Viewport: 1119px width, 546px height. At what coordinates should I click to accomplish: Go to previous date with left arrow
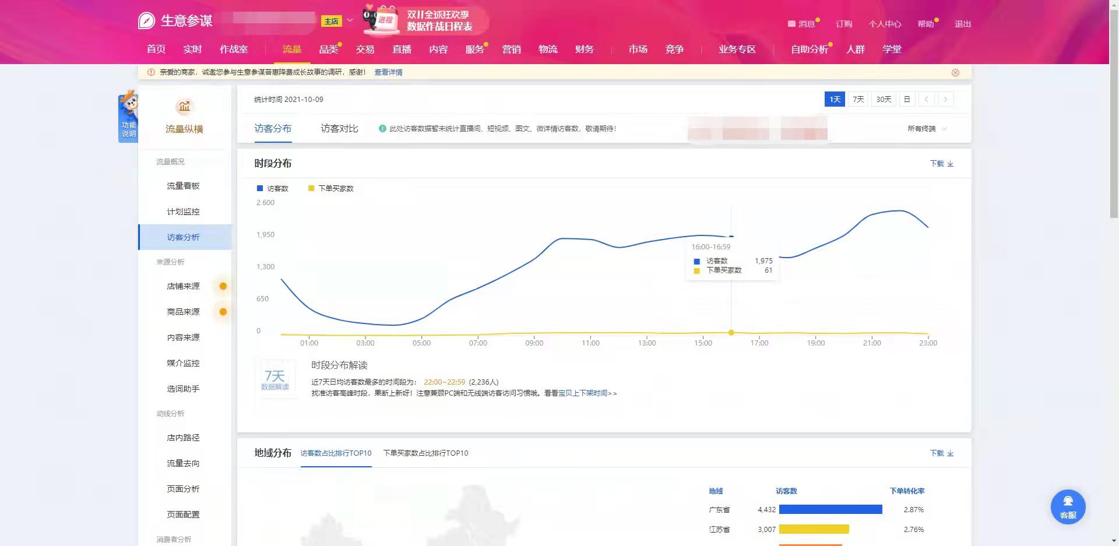point(926,100)
